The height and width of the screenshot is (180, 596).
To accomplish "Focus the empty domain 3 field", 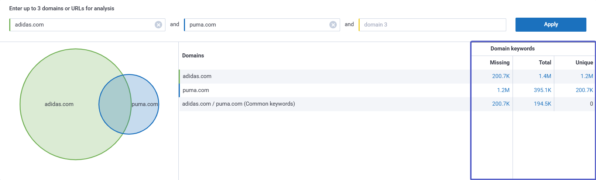I will tap(432, 25).
